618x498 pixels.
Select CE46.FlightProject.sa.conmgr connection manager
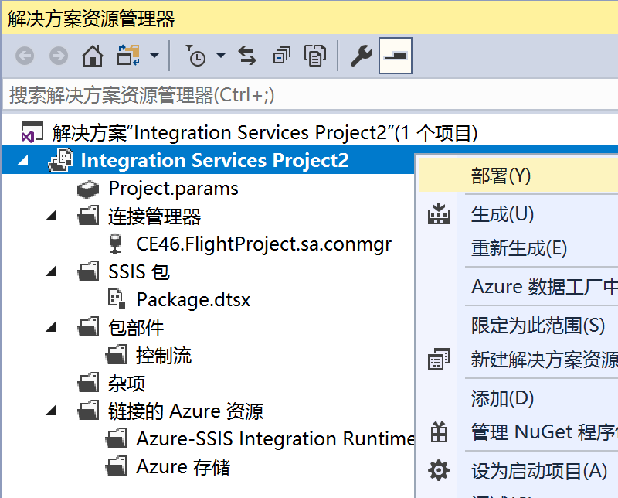click(263, 244)
